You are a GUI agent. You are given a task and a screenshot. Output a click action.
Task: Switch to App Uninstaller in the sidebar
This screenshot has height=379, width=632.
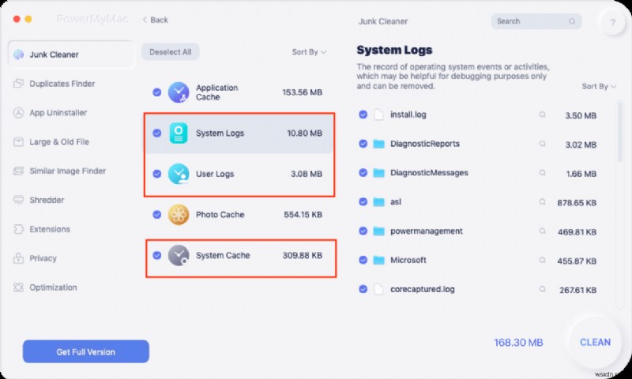(x=58, y=113)
